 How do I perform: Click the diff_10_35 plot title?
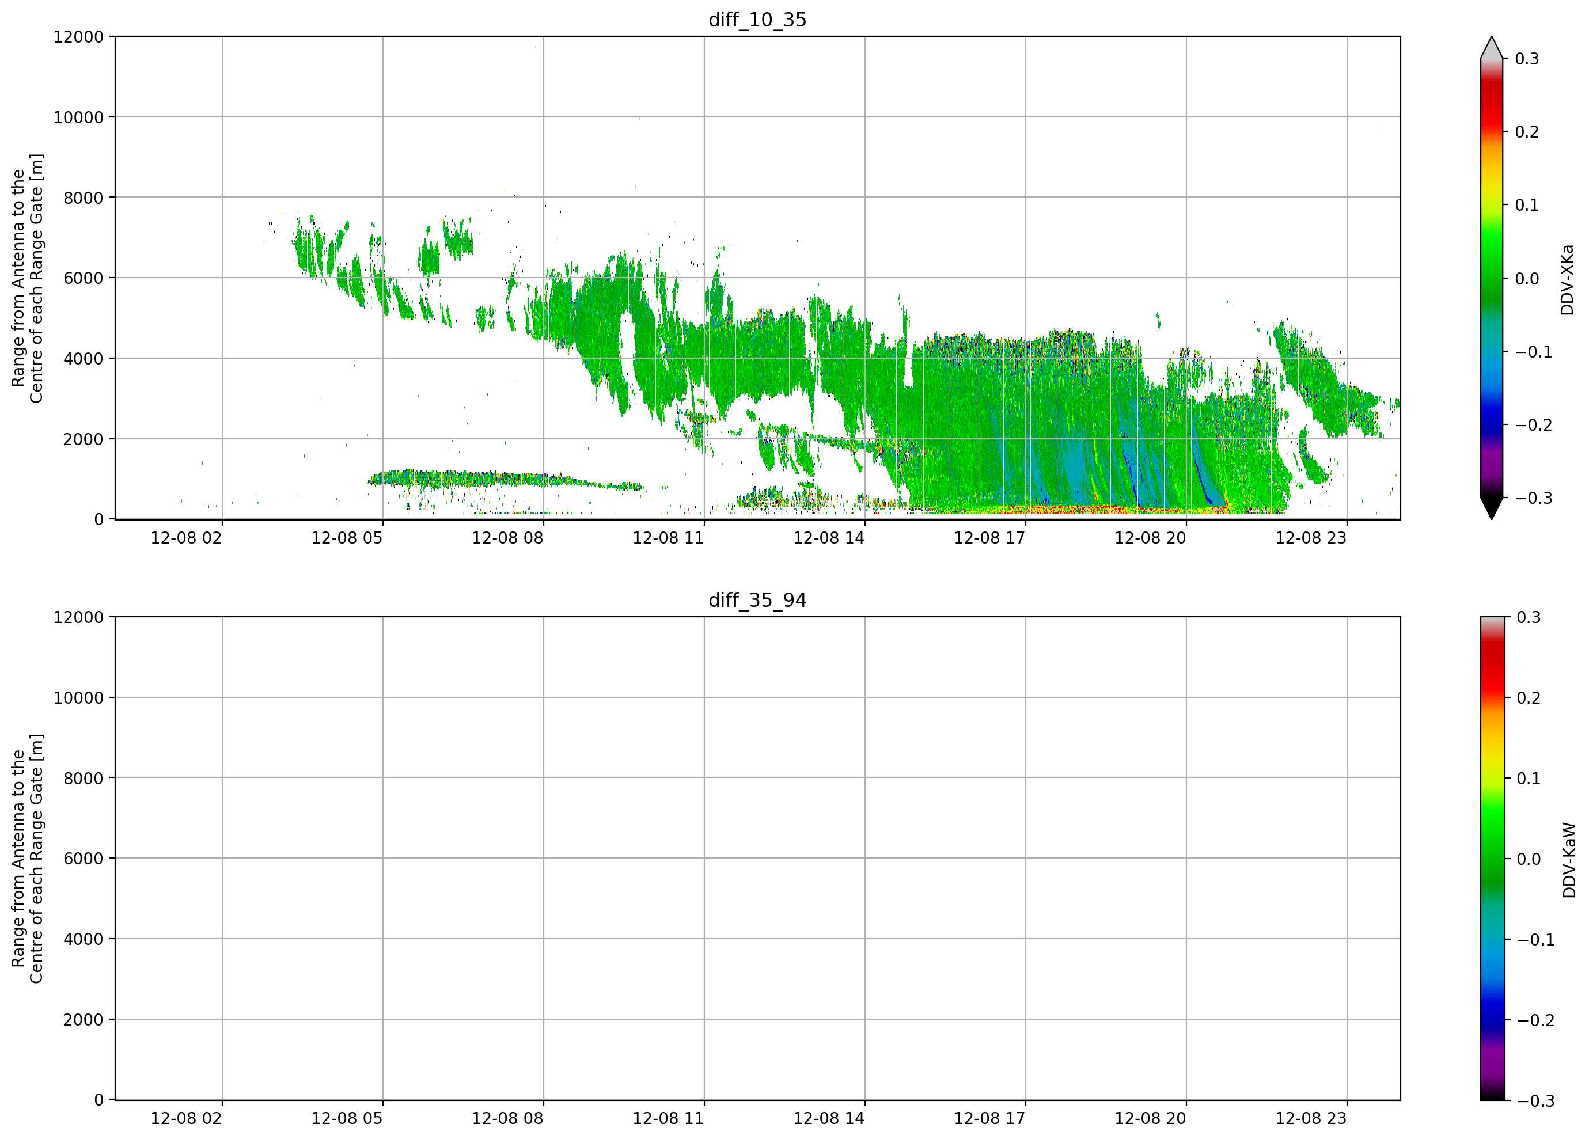757,20
